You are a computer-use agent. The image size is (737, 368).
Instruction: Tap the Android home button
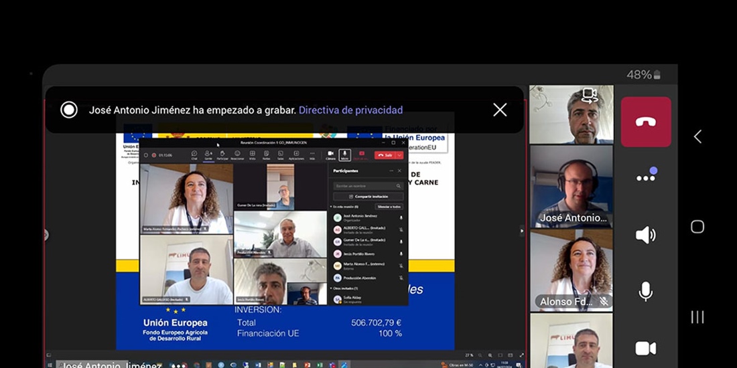[697, 227]
